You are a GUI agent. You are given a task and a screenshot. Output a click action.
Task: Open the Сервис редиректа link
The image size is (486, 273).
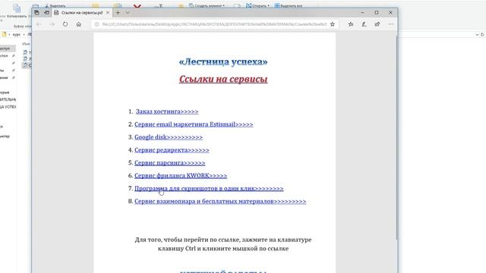(x=172, y=150)
